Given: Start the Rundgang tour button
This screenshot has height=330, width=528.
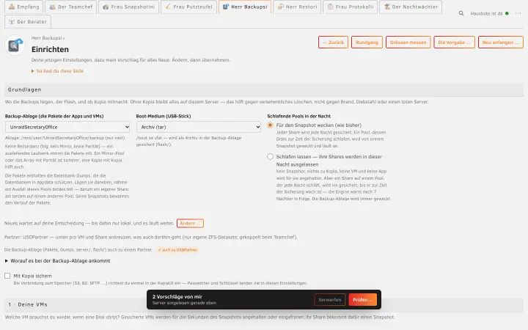Looking at the screenshot, I should (x=367, y=43).
